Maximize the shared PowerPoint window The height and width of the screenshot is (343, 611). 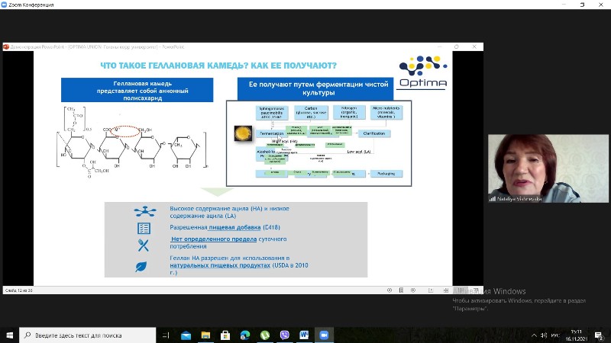pos(457,46)
